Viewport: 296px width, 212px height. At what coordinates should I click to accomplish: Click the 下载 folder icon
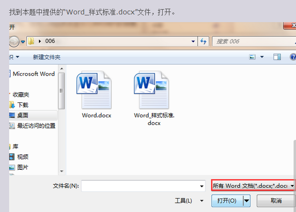pos(12,105)
